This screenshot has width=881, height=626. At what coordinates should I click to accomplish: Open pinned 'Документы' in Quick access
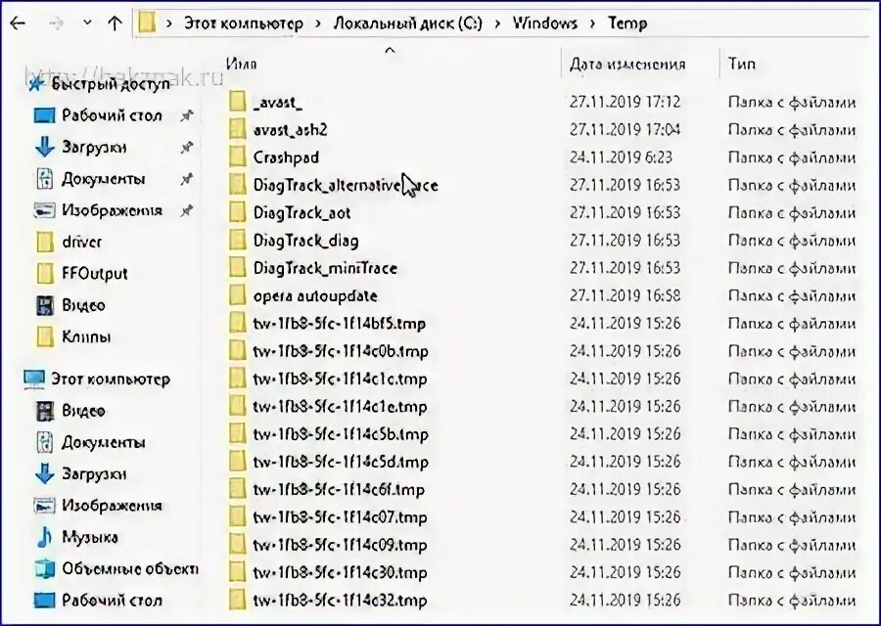point(103,179)
